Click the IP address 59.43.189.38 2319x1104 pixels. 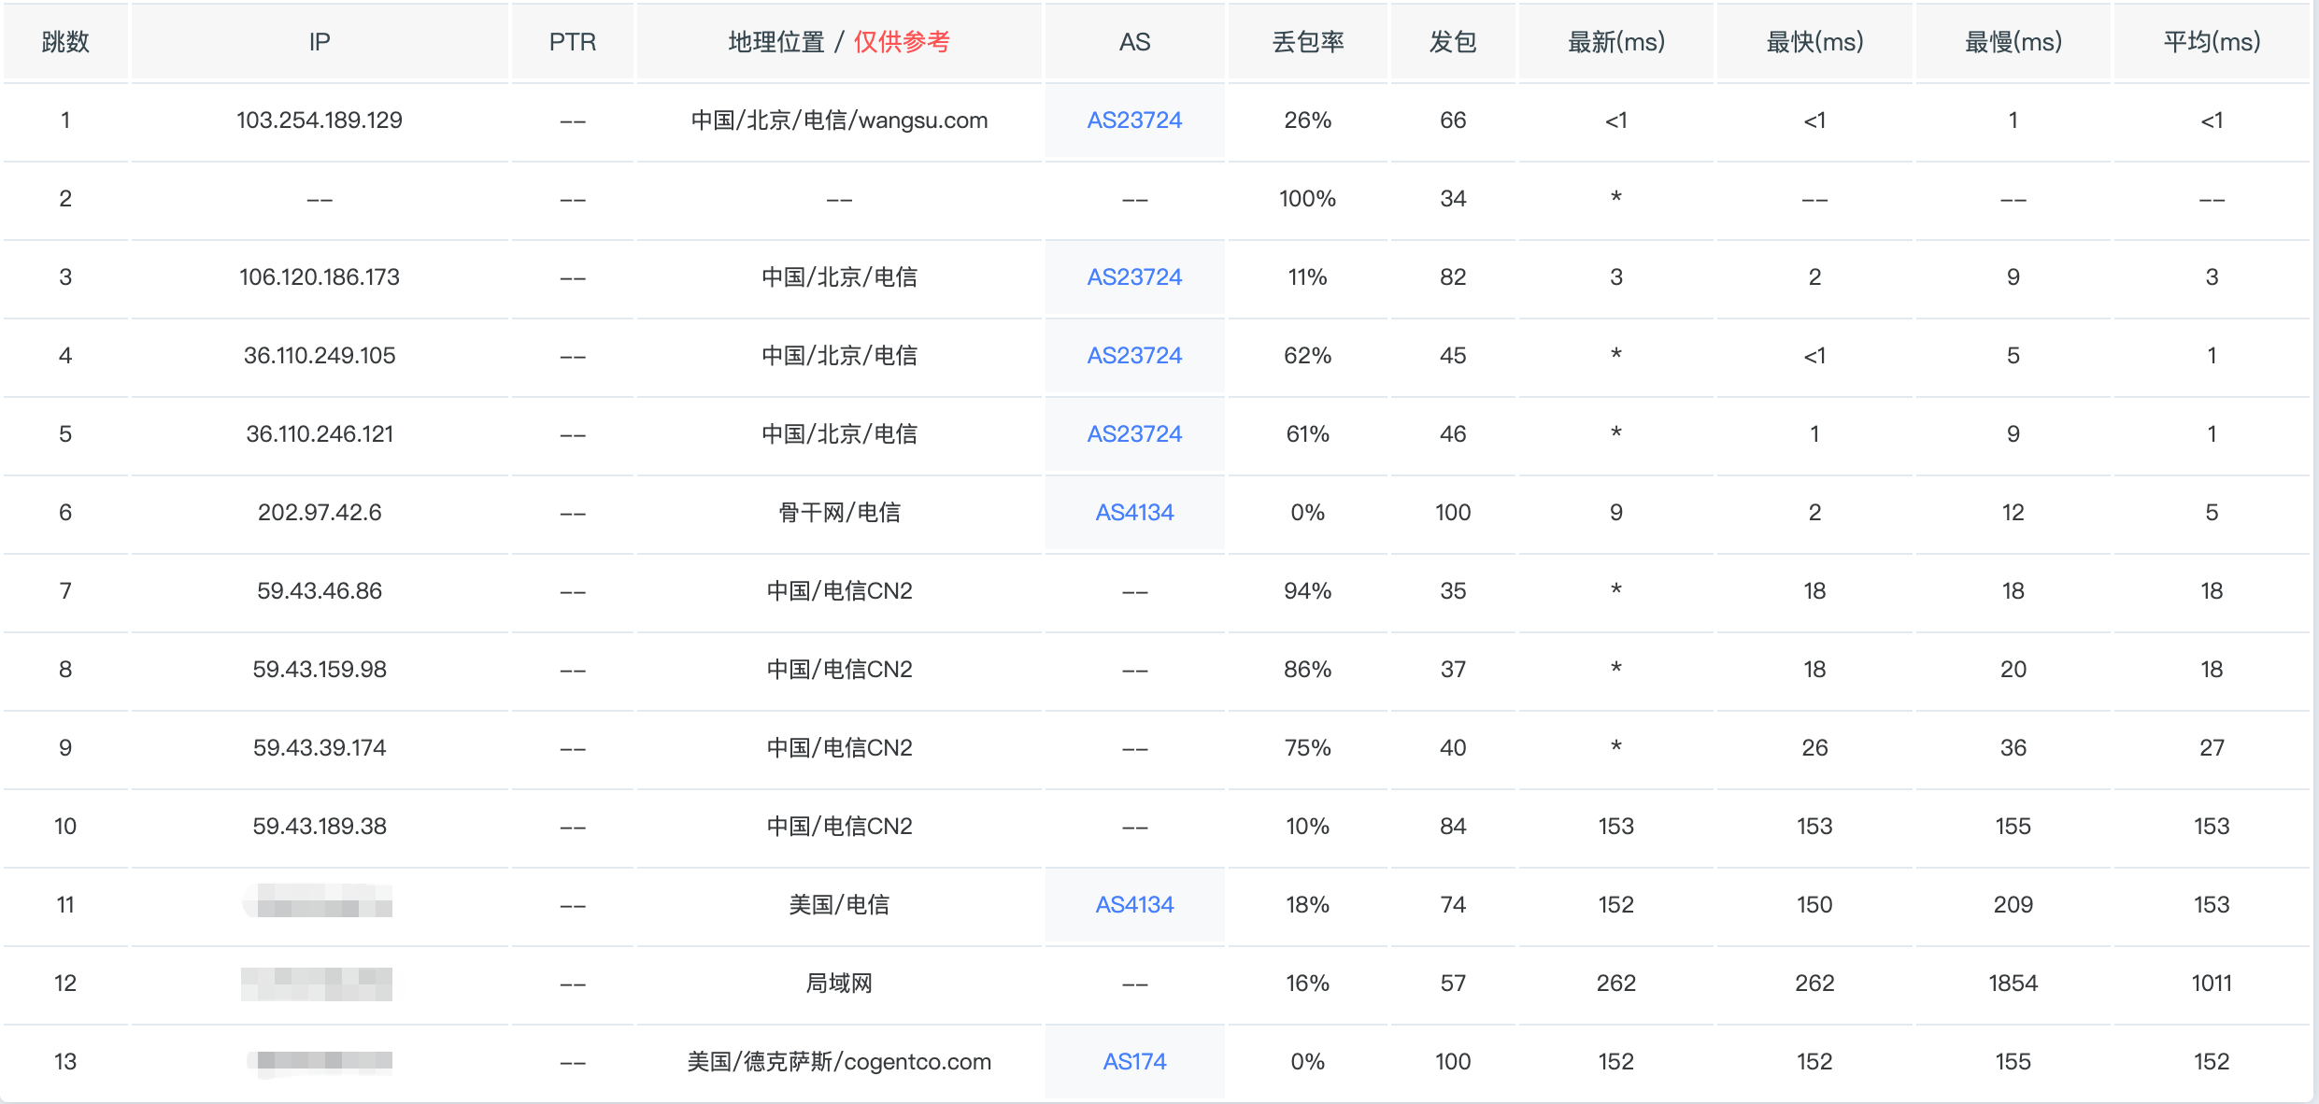tap(320, 827)
